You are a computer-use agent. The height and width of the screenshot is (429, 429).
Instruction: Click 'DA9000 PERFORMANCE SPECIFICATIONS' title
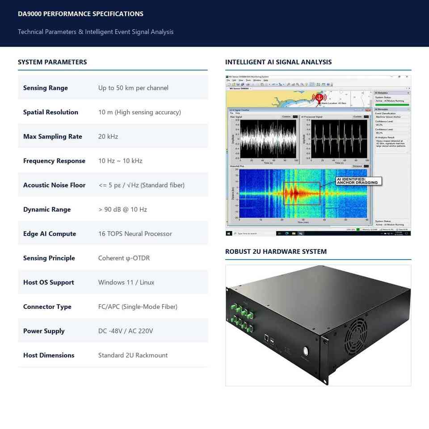tap(80, 14)
